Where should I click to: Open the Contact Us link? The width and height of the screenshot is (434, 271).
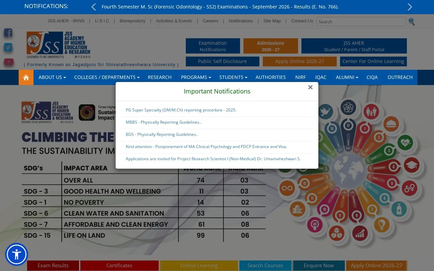pyautogui.click(x=302, y=21)
